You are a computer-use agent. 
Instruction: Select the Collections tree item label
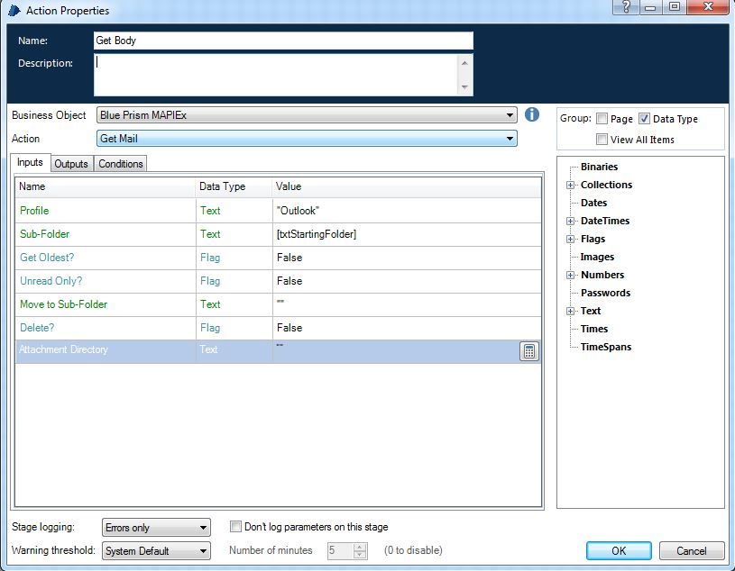607,185
